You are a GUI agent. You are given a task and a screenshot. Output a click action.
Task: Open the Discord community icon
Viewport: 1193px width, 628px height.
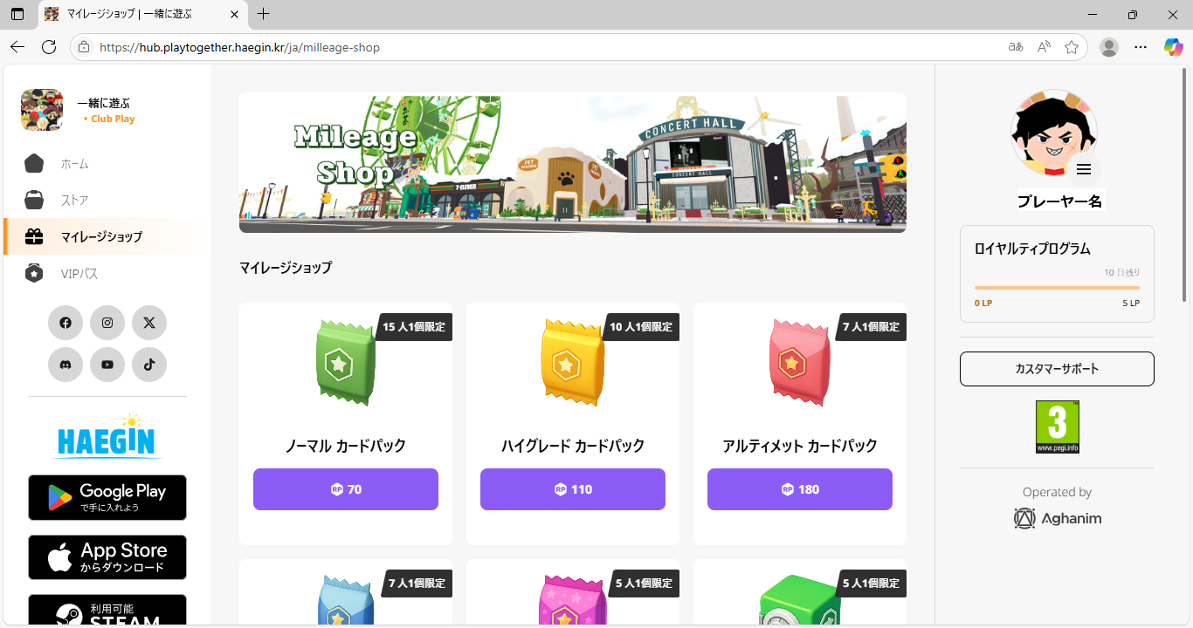tap(66, 365)
